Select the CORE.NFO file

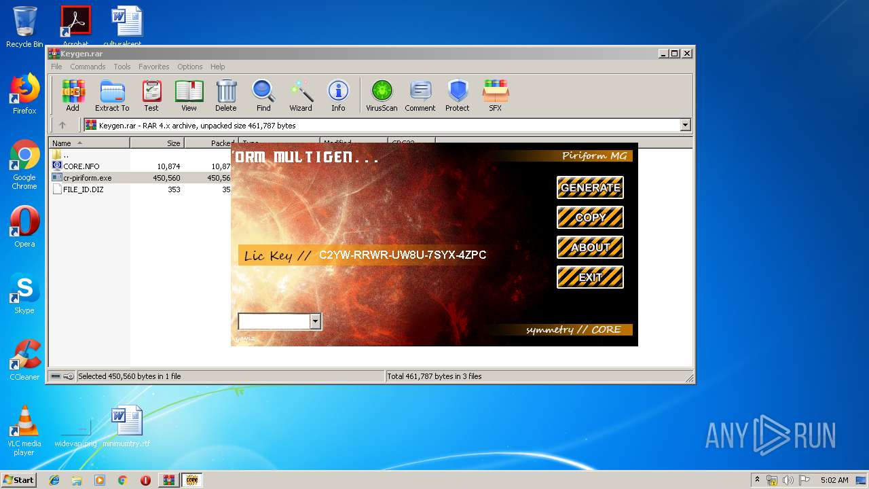(81, 166)
